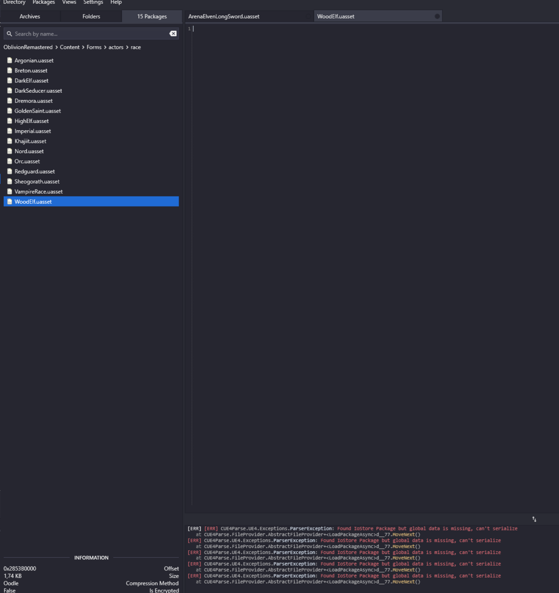
Task: Click the file icon of DarkSeducer.uasset
Action: tap(9, 91)
